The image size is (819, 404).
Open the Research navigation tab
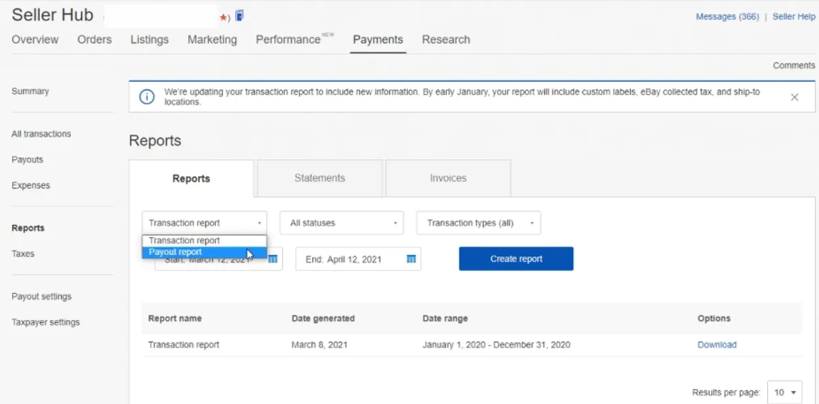tap(446, 39)
